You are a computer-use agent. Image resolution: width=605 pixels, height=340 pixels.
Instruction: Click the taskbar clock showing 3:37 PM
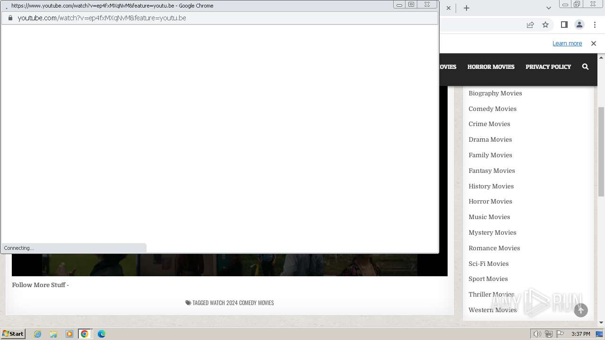point(581,334)
